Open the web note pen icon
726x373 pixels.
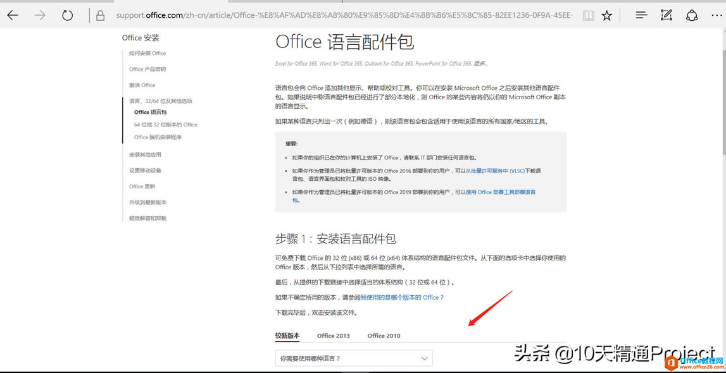(x=667, y=15)
